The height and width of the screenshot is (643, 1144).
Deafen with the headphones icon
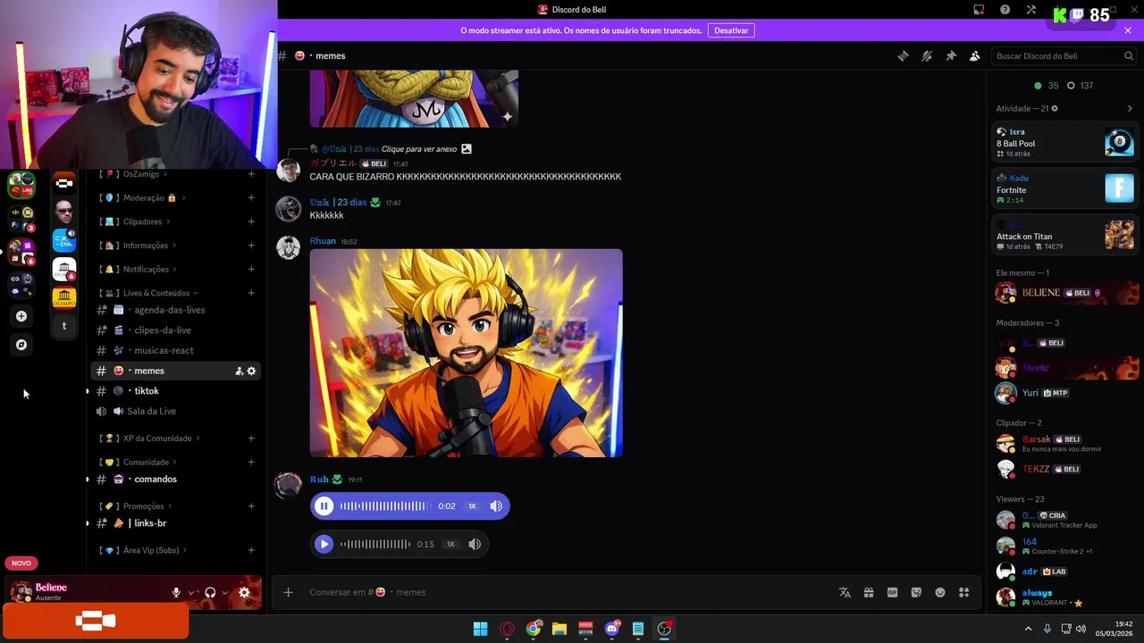[210, 592]
